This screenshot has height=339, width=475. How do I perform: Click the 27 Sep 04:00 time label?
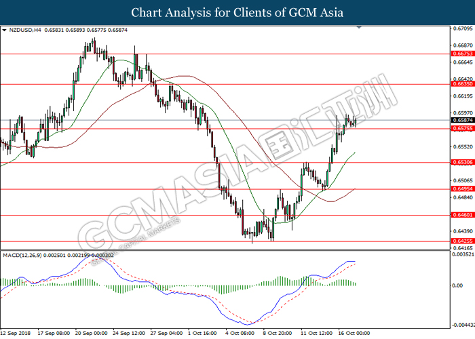tap(166, 334)
